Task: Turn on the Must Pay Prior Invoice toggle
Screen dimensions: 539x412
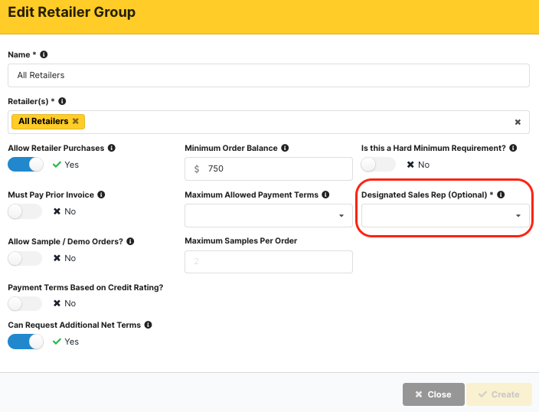Action: [x=25, y=211]
